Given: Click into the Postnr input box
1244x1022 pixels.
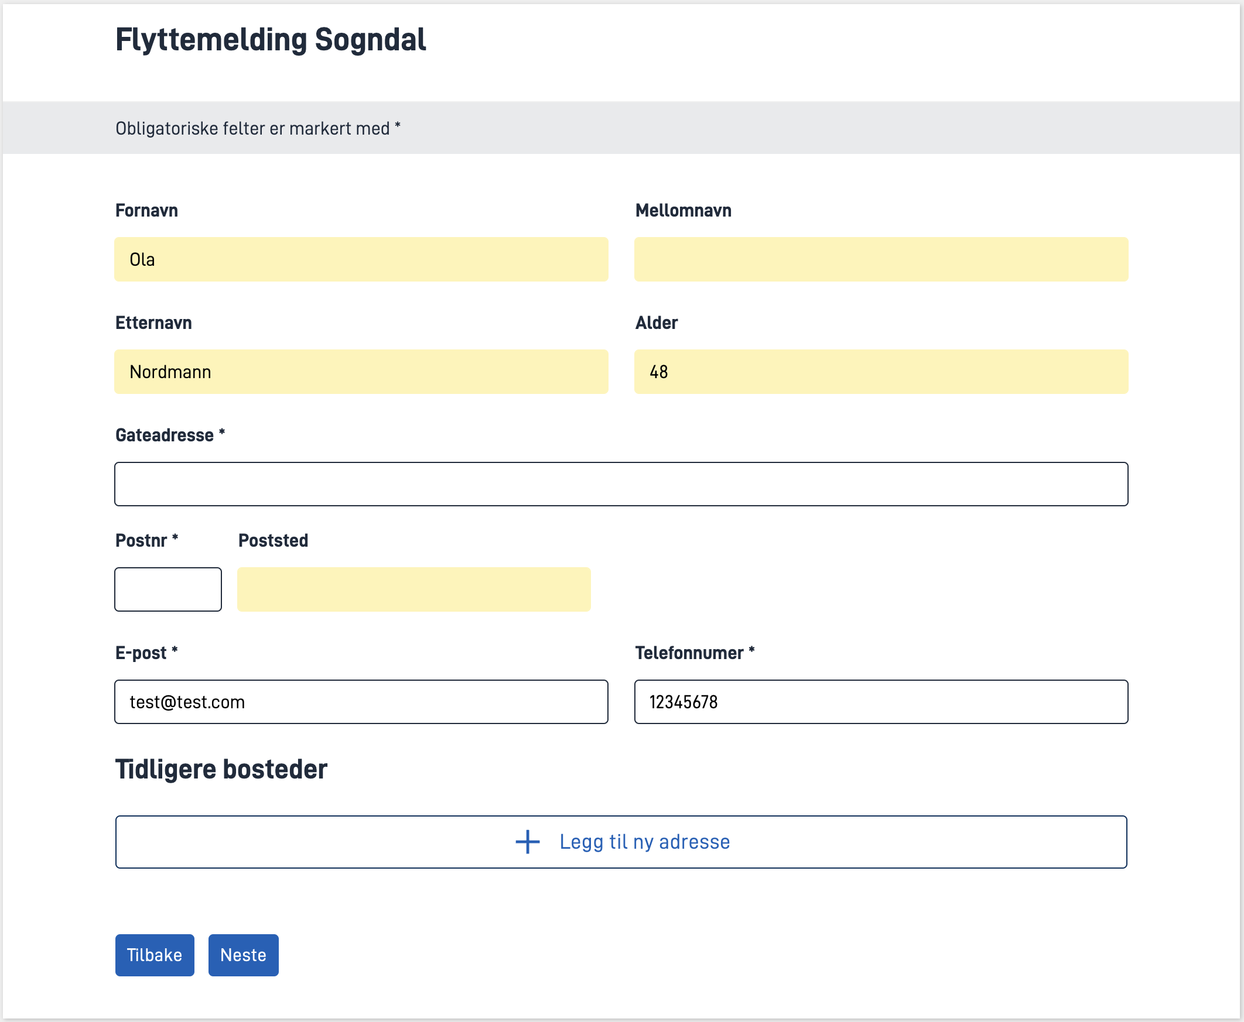Looking at the screenshot, I should tap(168, 589).
